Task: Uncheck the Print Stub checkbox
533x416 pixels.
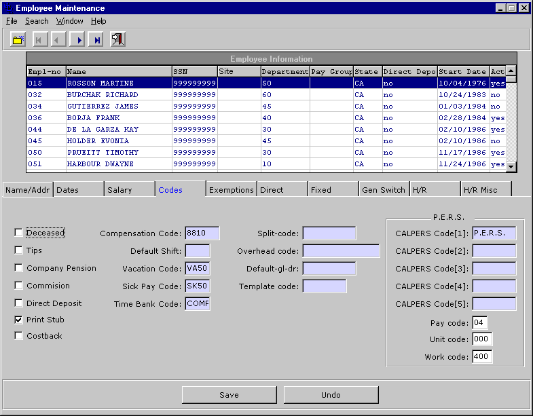Action: 19,320
